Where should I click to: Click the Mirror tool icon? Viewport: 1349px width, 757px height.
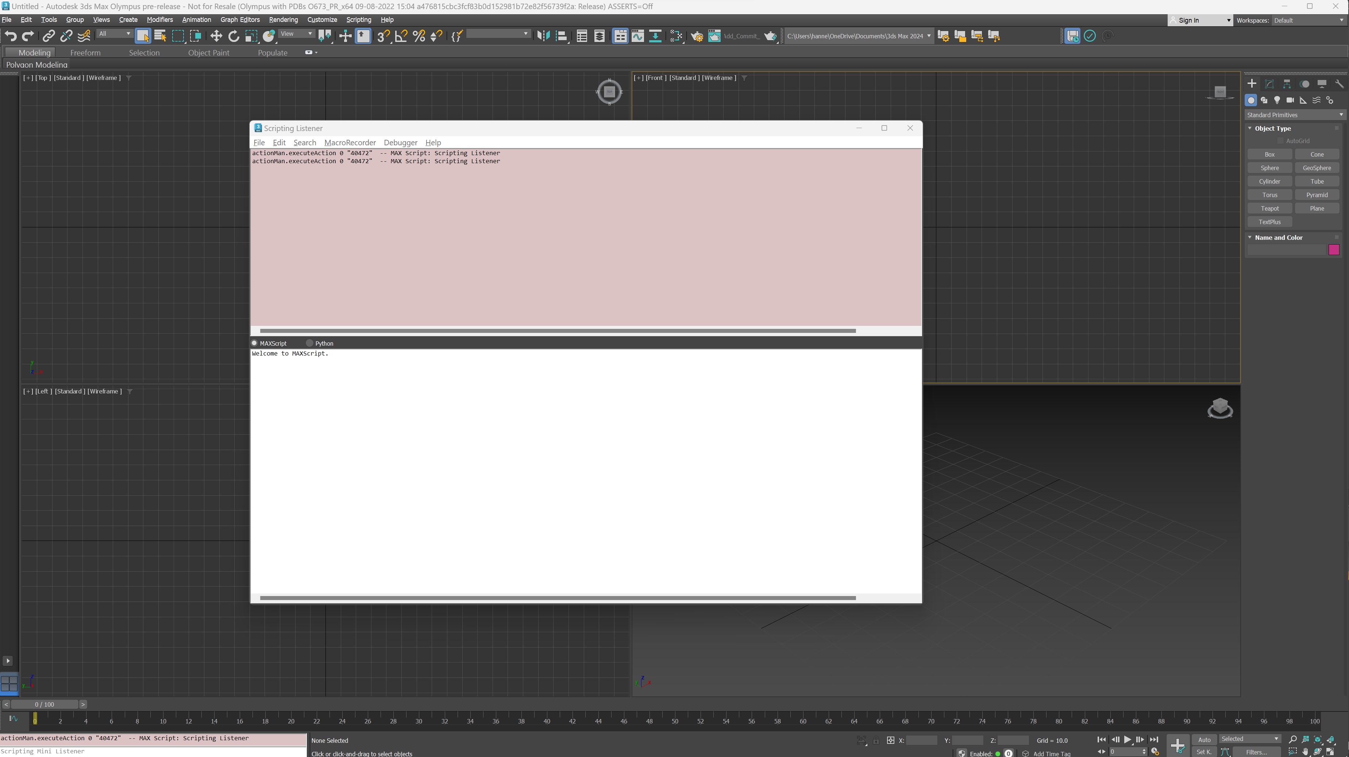(543, 36)
